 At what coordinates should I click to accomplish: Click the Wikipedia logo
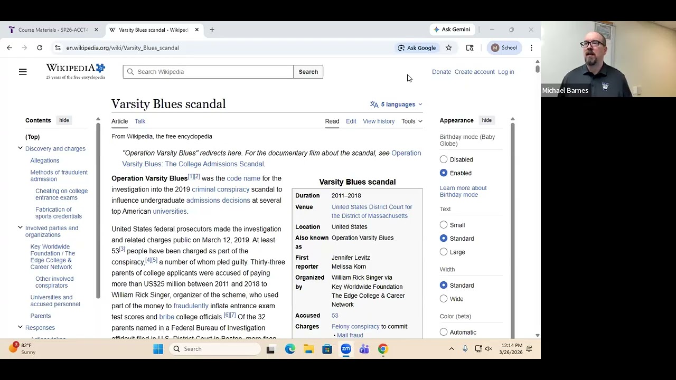click(76, 71)
